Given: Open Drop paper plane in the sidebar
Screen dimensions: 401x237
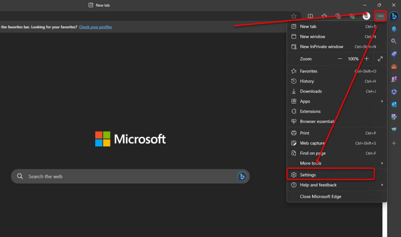Looking at the screenshot, I should pyautogui.click(x=394, y=129).
